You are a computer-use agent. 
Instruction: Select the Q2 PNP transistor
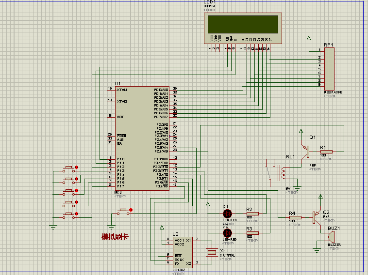coord(316,217)
